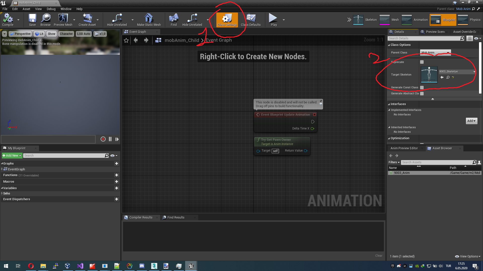Screen dimensions: 483x271
Task: Click Create Asset icon
Action: click(x=87, y=20)
